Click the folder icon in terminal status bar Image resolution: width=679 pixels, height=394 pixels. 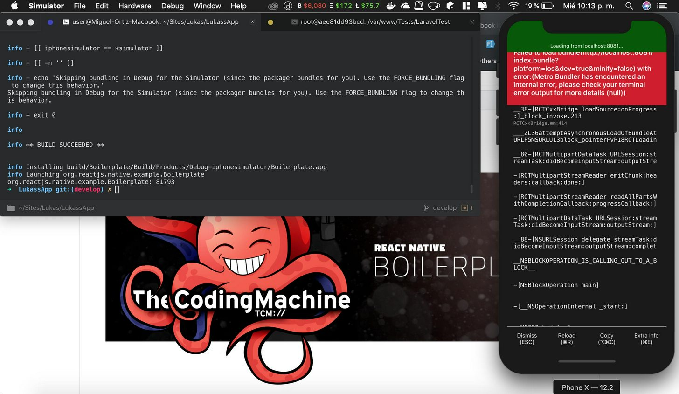click(11, 208)
